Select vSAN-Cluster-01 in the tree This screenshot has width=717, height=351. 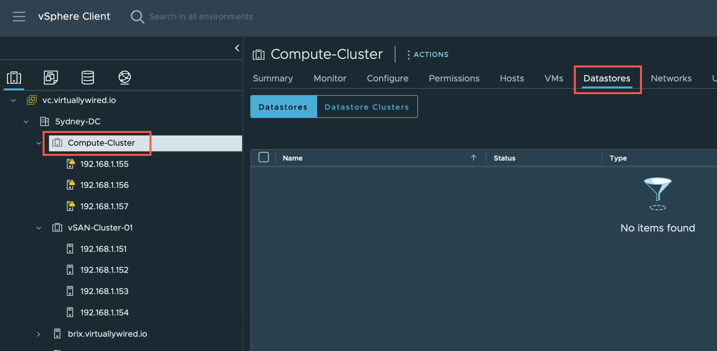click(100, 227)
